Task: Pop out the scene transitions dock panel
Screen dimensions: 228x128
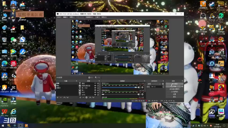Action: coord(163,81)
